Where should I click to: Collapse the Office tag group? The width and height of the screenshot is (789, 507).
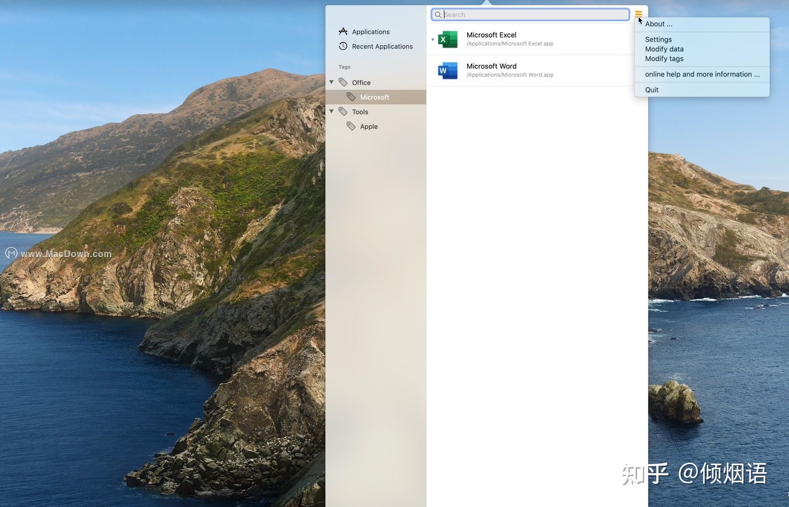[331, 82]
